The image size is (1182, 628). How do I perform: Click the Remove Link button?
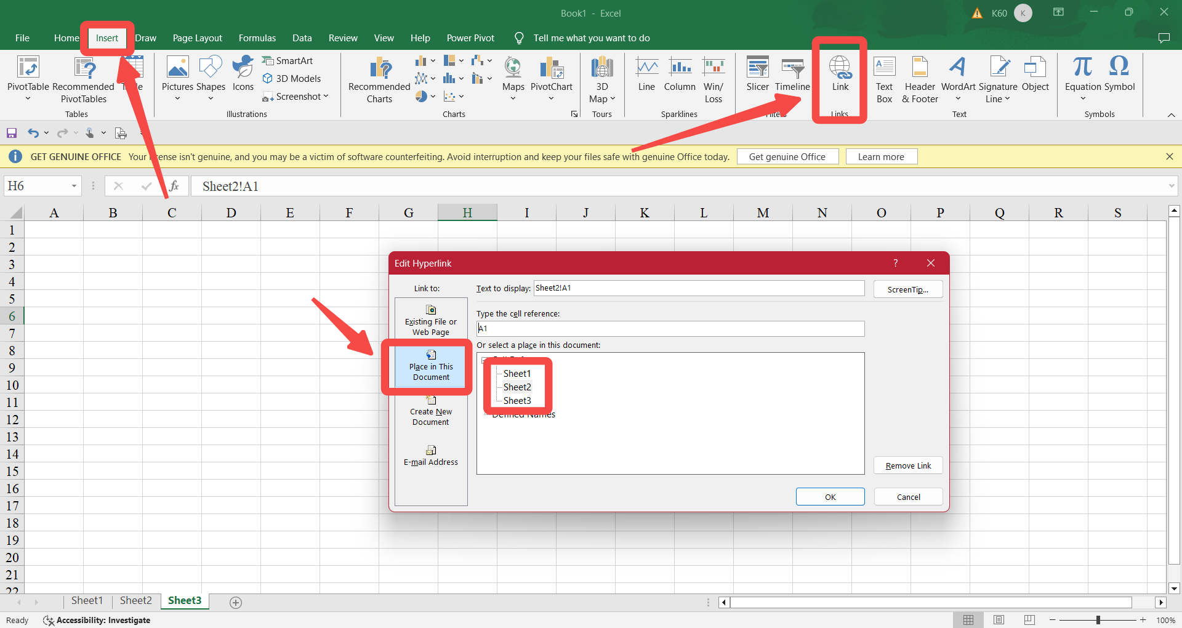(908, 465)
